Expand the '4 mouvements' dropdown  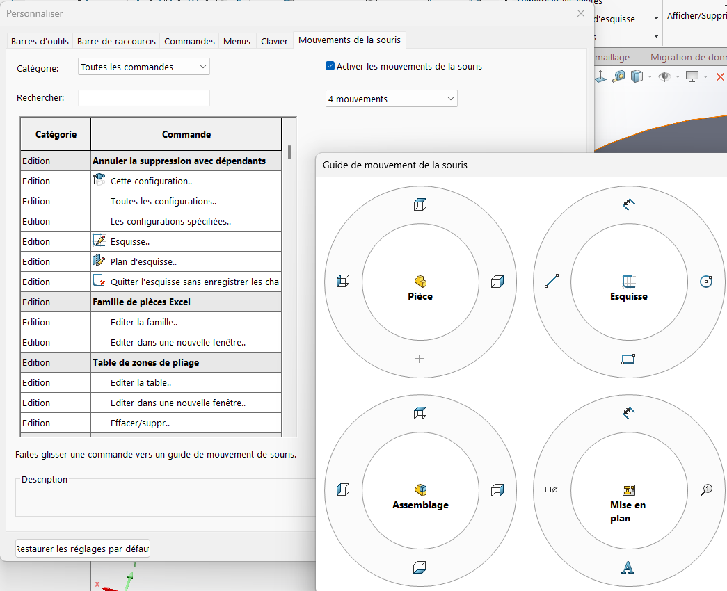pyautogui.click(x=391, y=99)
